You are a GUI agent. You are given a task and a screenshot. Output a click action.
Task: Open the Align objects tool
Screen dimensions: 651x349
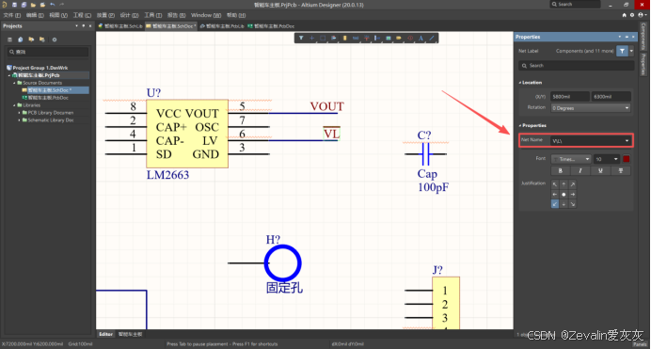333,38
